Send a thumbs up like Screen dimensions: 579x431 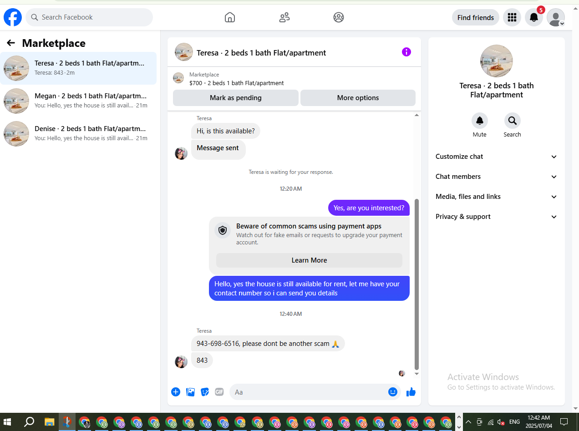(411, 392)
